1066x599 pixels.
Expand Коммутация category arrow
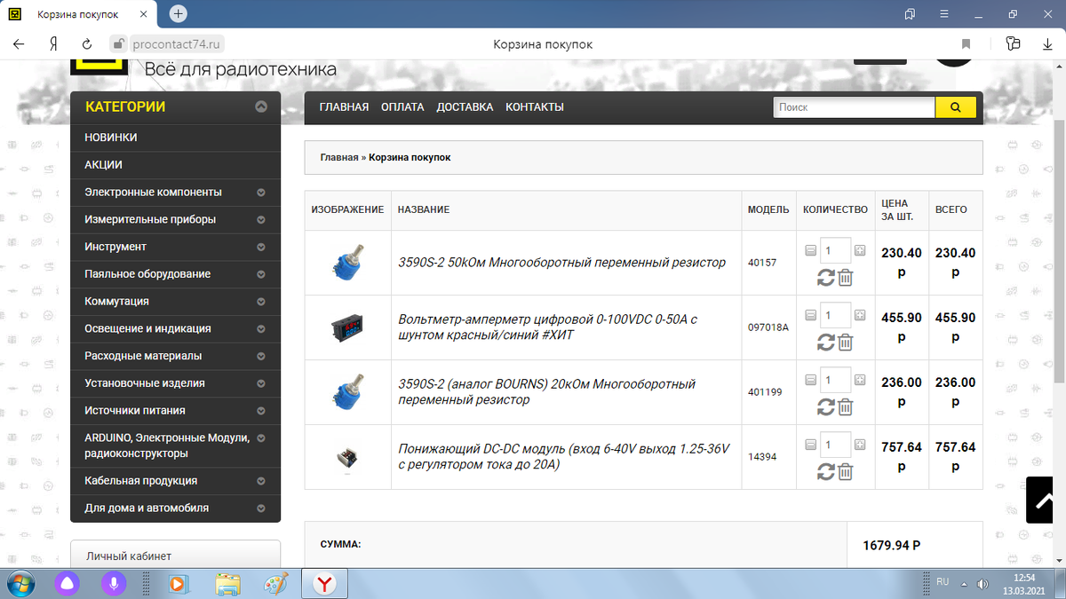click(261, 302)
